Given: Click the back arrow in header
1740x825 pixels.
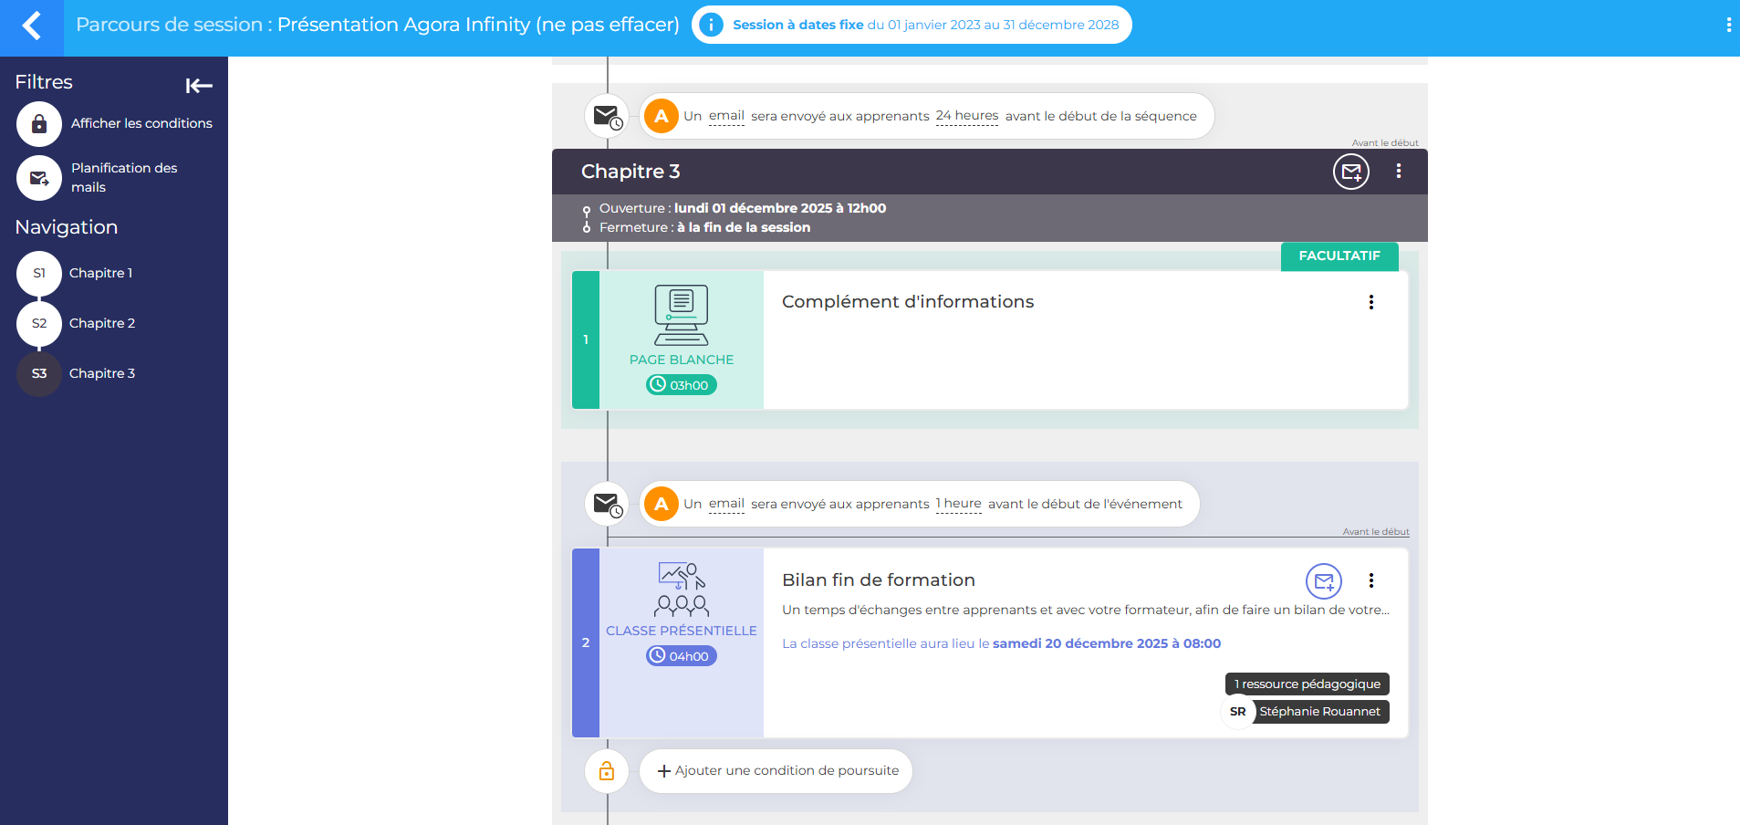Looking at the screenshot, I should pos(31,26).
